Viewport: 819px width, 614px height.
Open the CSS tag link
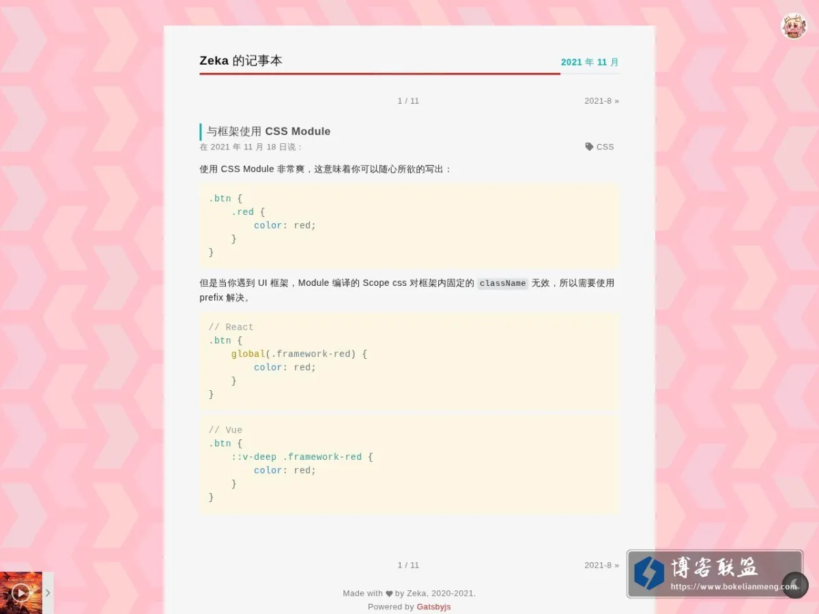coord(605,147)
